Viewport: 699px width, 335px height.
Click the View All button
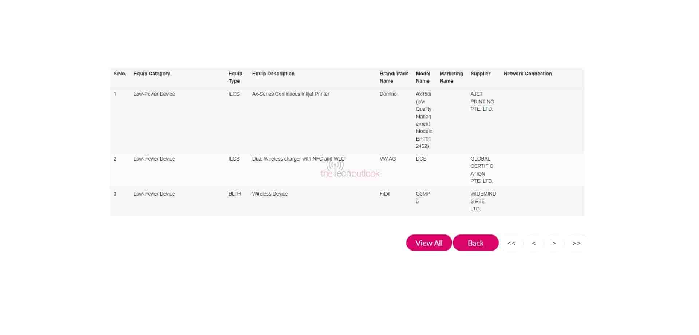[x=429, y=243]
